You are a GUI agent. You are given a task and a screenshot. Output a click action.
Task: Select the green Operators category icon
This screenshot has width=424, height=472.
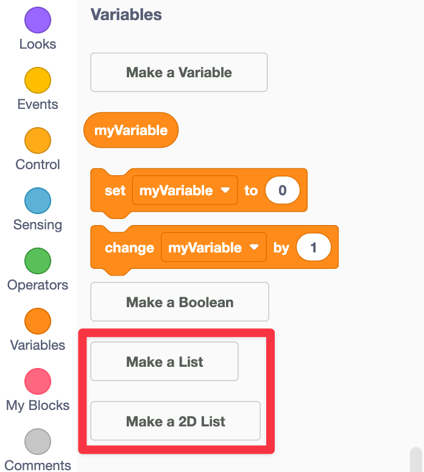coord(38,261)
